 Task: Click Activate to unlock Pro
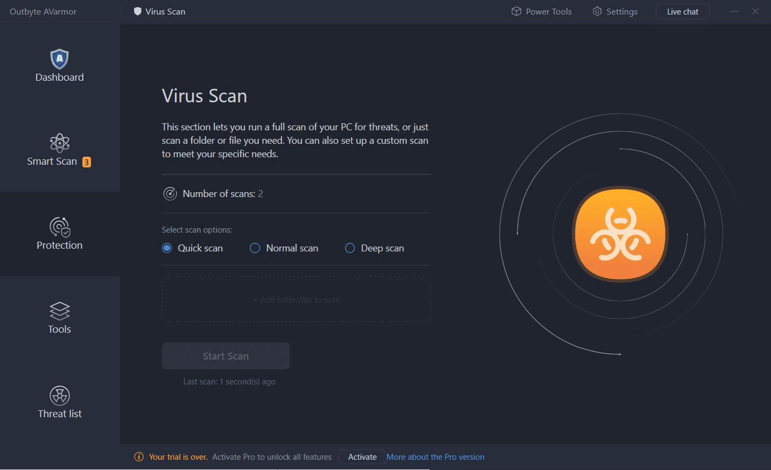click(x=362, y=457)
